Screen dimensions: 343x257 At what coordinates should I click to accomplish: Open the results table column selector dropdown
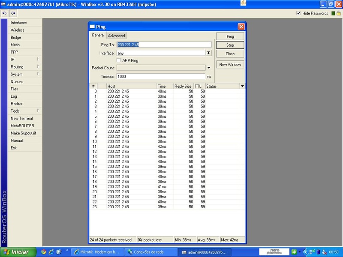point(242,87)
